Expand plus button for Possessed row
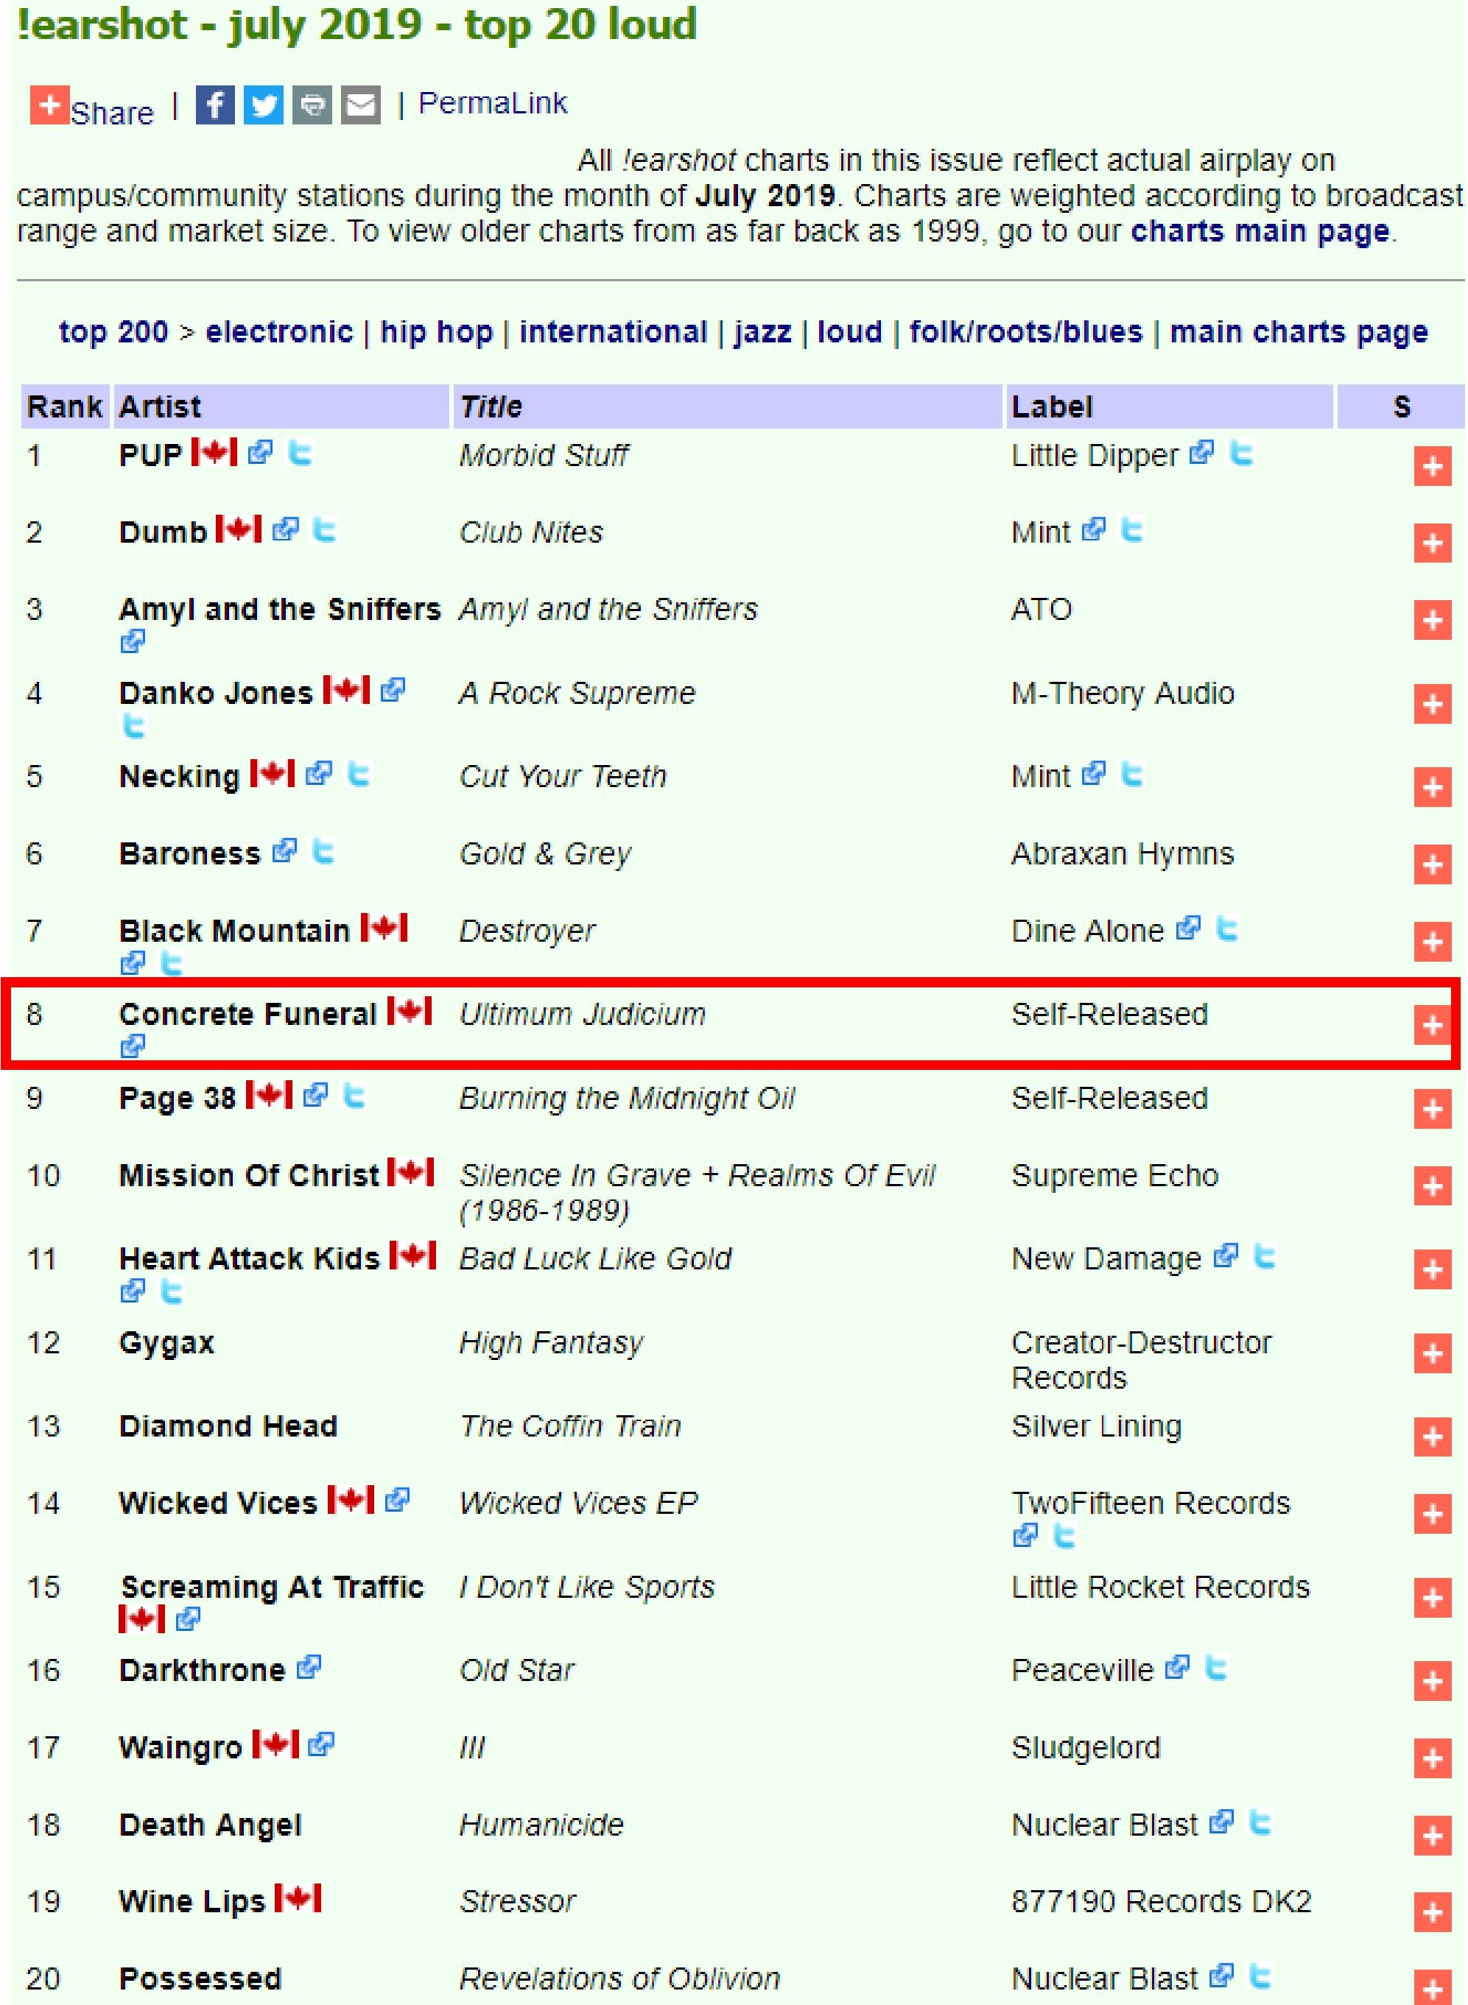The width and height of the screenshot is (1468, 2005). [1432, 1988]
